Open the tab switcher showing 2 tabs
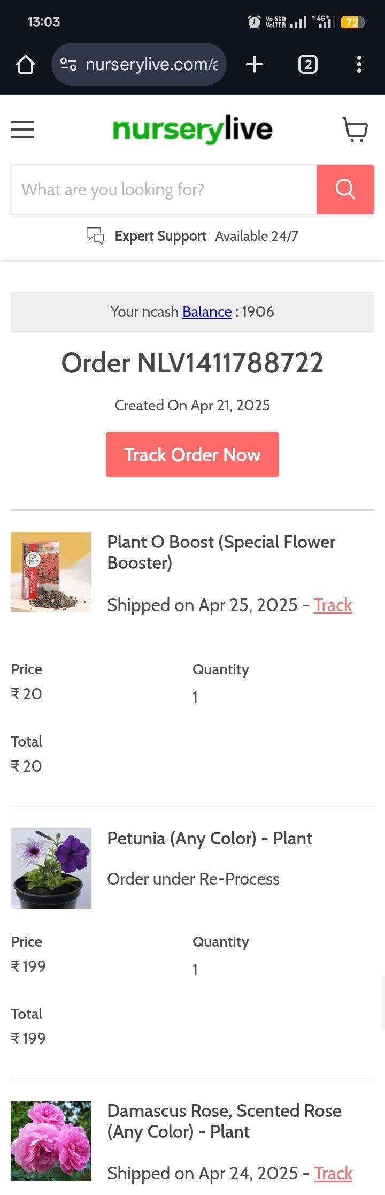The width and height of the screenshot is (385, 1195). tap(307, 65)
